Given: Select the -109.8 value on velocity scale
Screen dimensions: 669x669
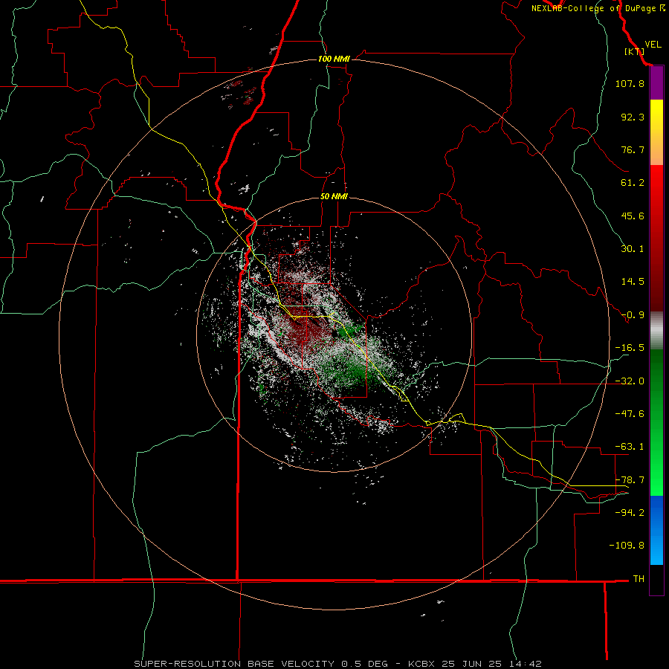Looking at the screenshot, I should pyautogui.click(x=627, y=546).
